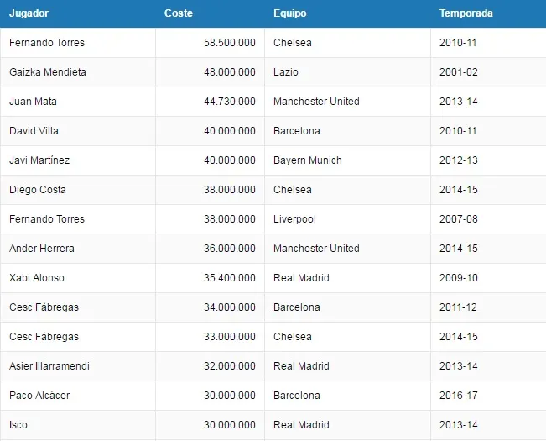Image resolution: width=546 pixels, height=441 pixels.
Task: Click the Jugador column header
Action: (29, 13)
